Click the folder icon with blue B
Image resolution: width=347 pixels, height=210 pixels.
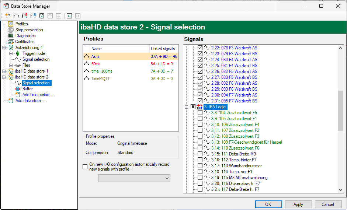pos(33,16)
